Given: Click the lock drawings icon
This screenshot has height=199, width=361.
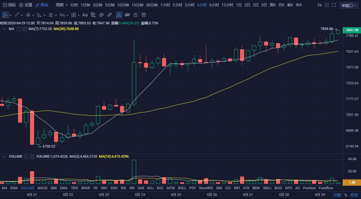Looking at the screenshot, I should [135, 15].
